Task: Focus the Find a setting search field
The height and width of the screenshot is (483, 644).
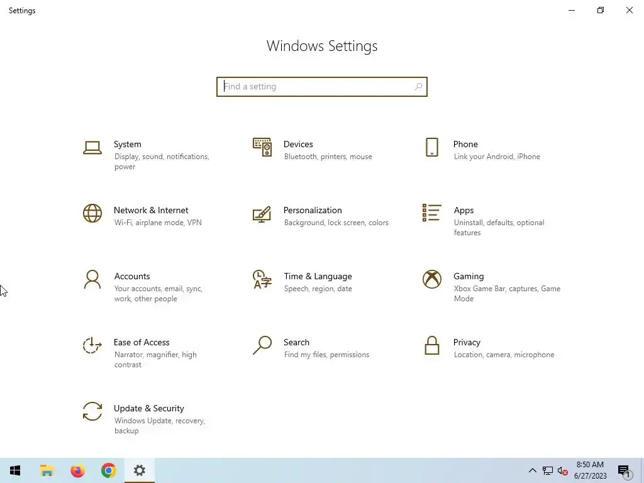Action: point(322,87)
